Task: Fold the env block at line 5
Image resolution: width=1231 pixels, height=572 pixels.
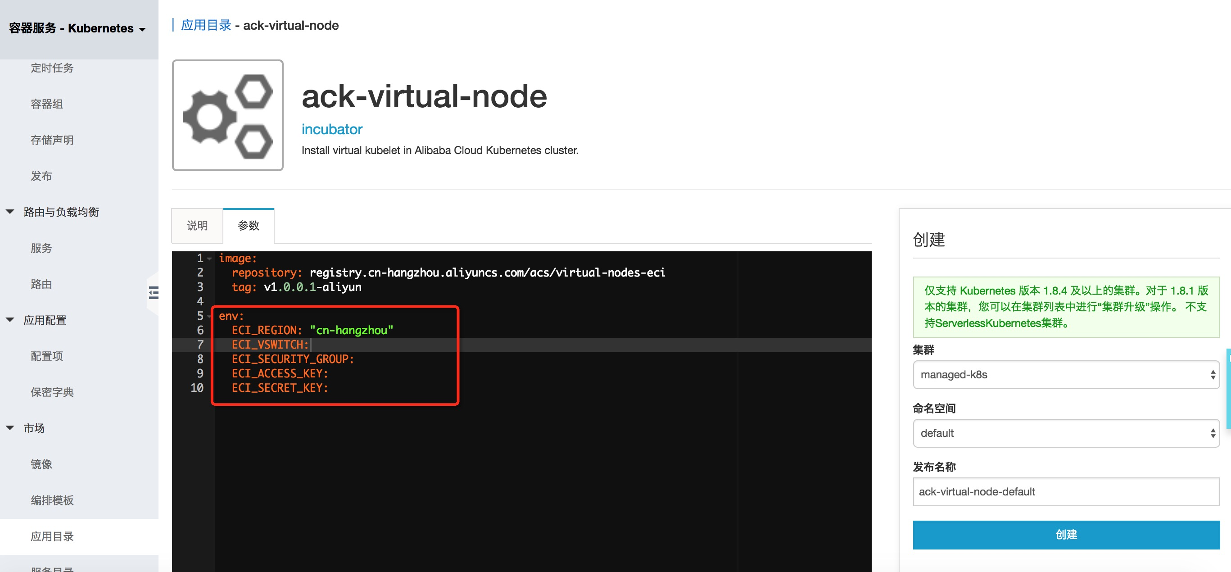Action: coord(209,316)
